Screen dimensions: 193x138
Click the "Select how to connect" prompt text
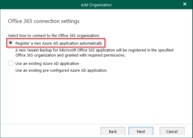[x=54, y=36]
